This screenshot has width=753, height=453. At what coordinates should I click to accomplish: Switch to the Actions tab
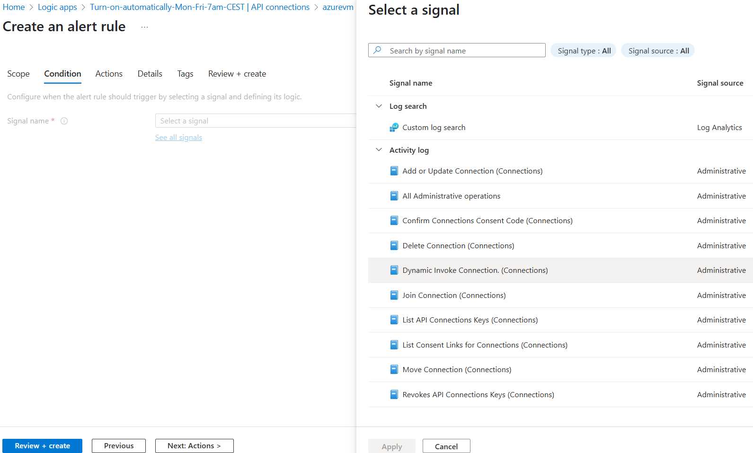[109, 74]
